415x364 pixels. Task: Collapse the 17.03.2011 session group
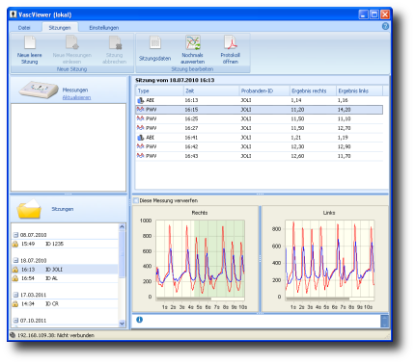15,295
